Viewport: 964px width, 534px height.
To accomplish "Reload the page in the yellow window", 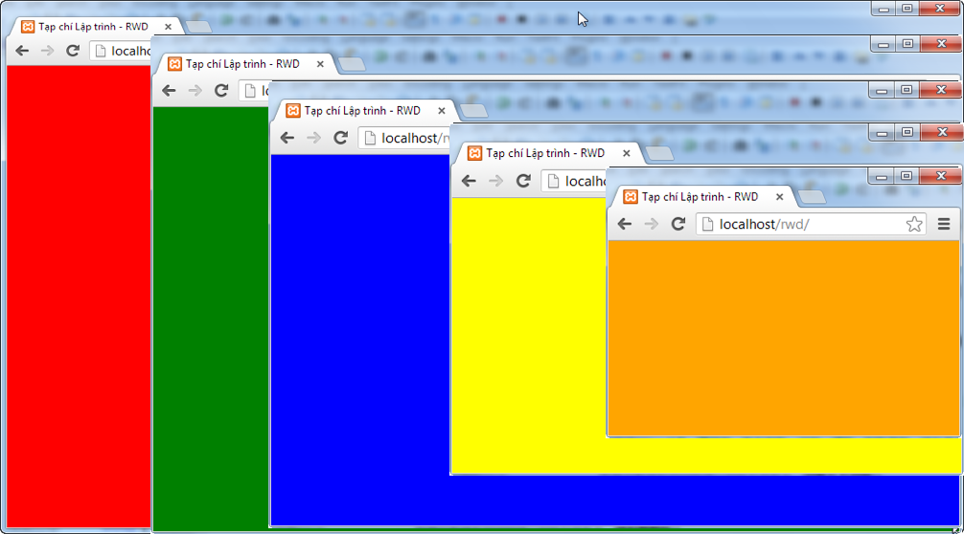I will coord(523,181).
